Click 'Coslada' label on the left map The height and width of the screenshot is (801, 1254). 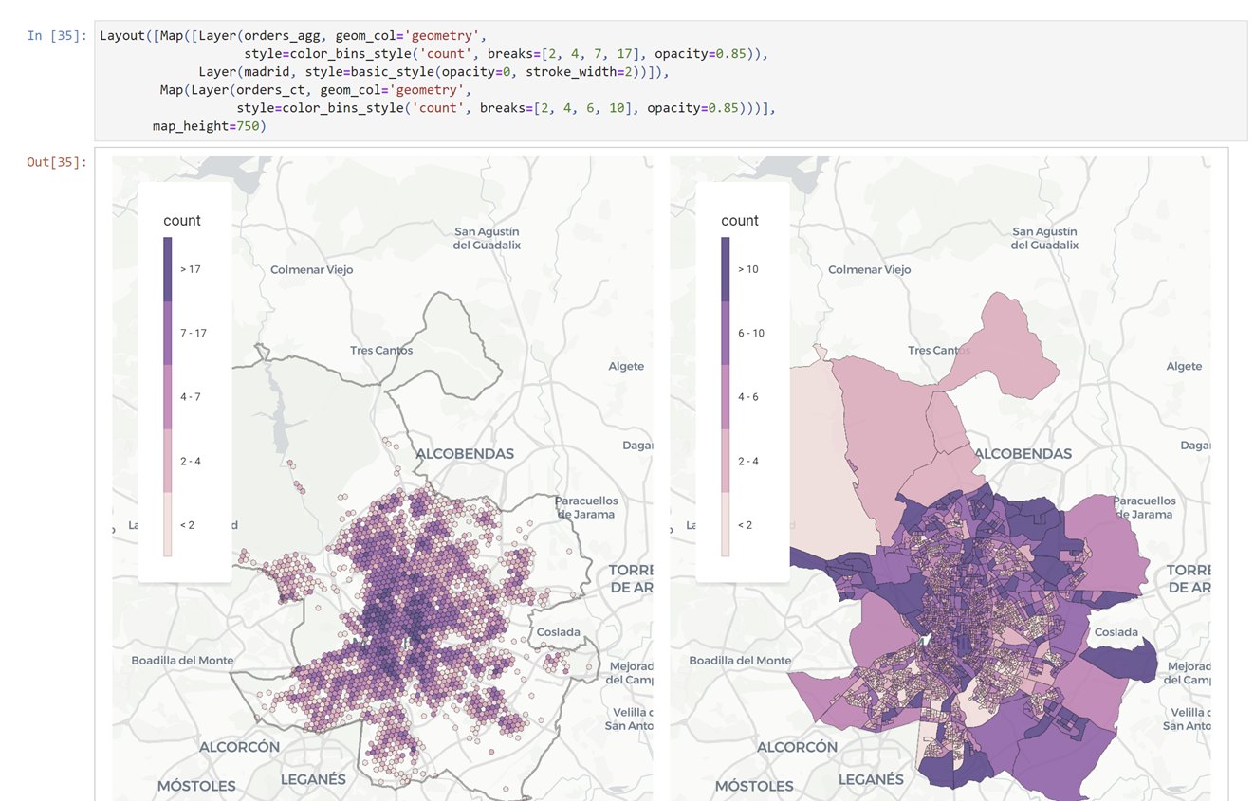point(559,631)
